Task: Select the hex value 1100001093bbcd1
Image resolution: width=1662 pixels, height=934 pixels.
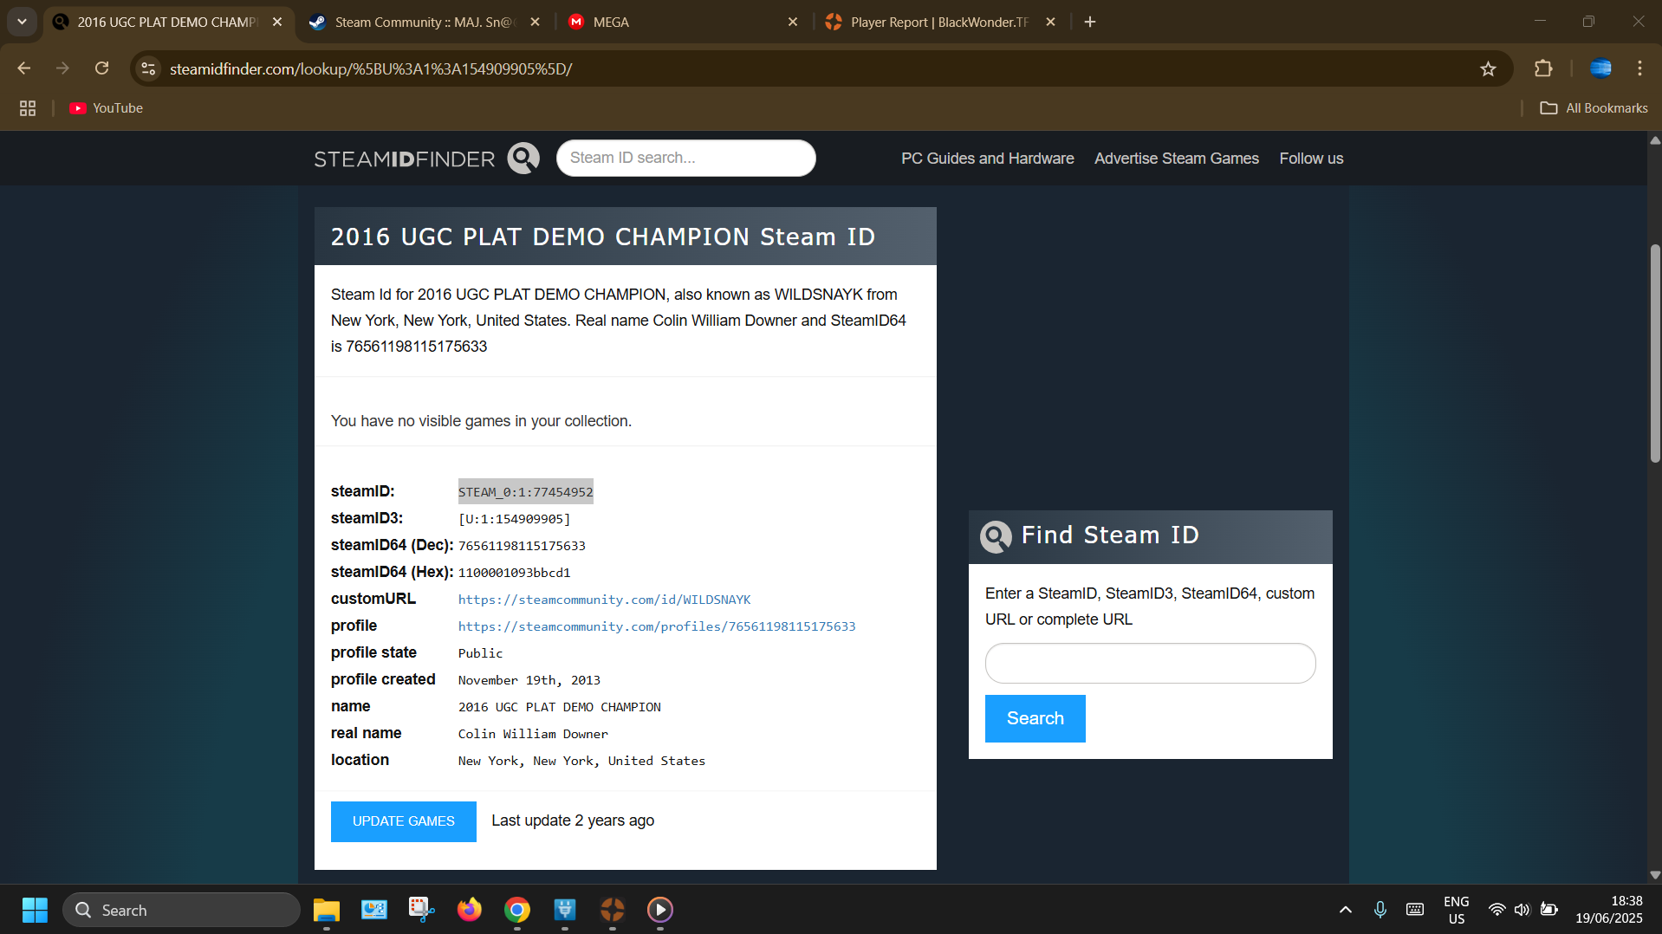Action: point(514,573)
